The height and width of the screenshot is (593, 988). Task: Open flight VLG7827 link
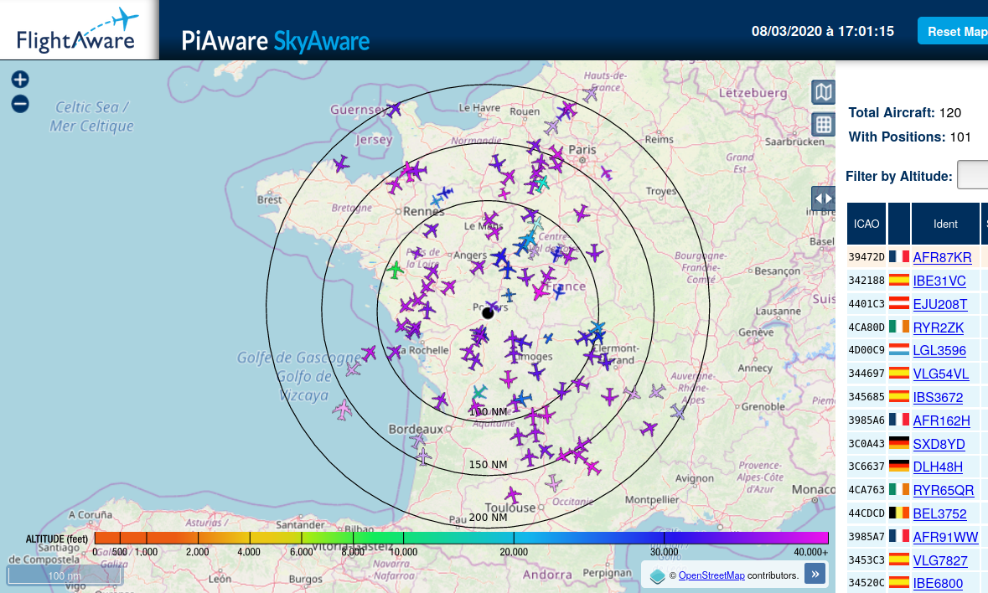939,560
